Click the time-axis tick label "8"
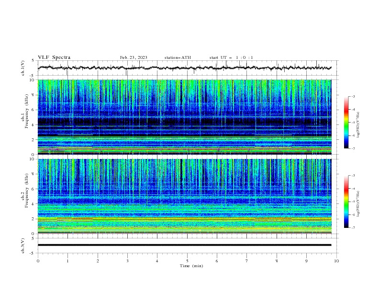Image resolution: width=379 pixels, height=293 pixels. (277, 261)
